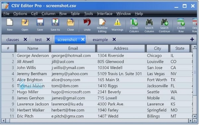Screen dimensions: 199x125
Task: Select the cell herbert@free.com
Action: 68,110
